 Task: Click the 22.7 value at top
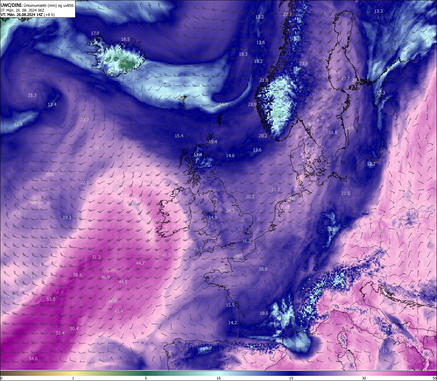coord(287,14)
